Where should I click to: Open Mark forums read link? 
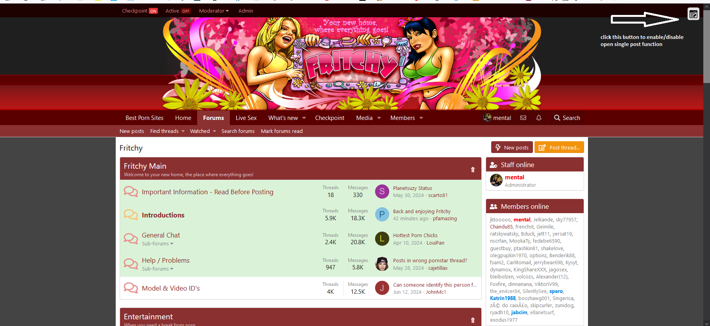(x=281, y=131)
